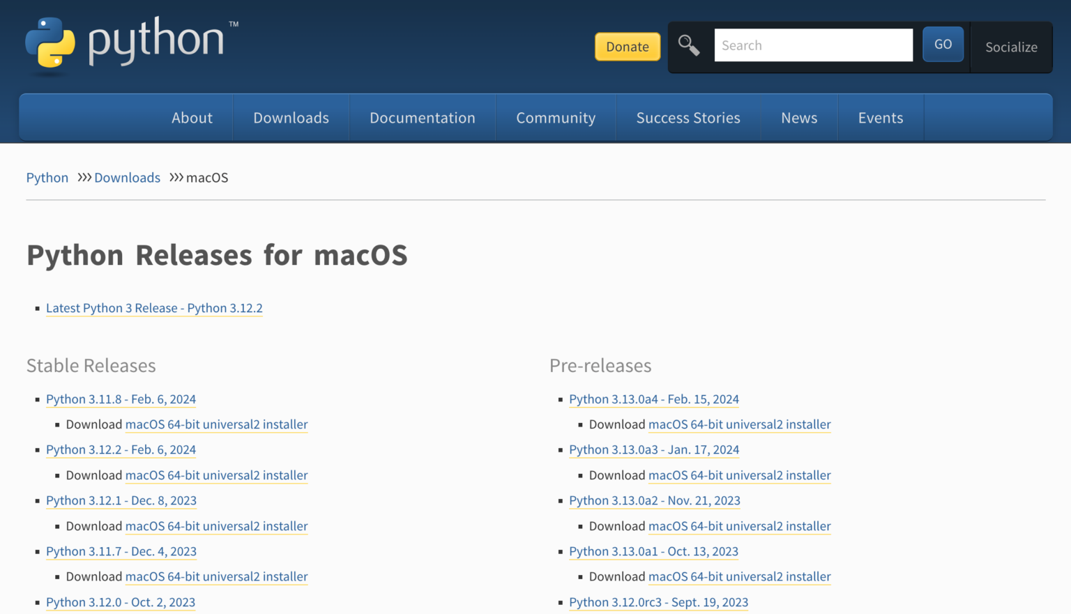Click the Downloads breadcrumb link
The width and height of the screenshot is (1071, 614).
[127, 178]
